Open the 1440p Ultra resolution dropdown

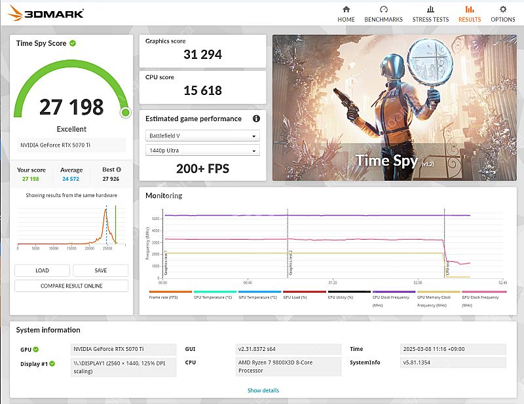click(202, 151)
